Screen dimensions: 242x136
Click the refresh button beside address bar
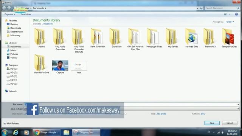tap(201, 8)
